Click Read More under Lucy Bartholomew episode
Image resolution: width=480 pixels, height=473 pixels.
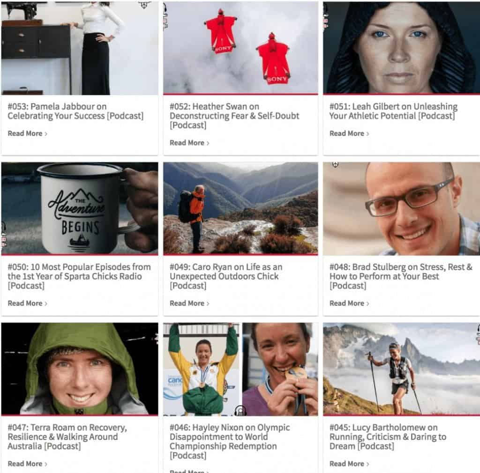pyautogui.click(x=349, y=464)
